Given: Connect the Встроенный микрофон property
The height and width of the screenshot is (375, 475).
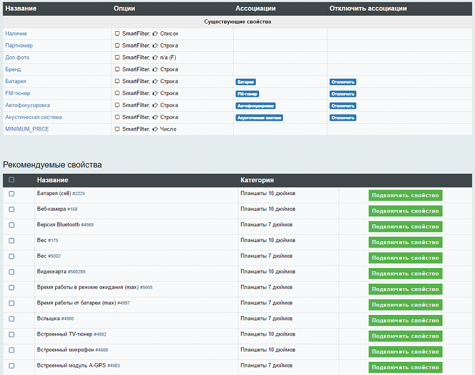Looking at the screenshot, I should [x=405, y=351].
